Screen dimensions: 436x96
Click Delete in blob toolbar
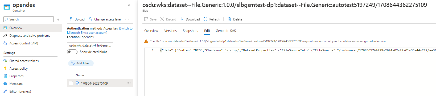click(235, 19)
